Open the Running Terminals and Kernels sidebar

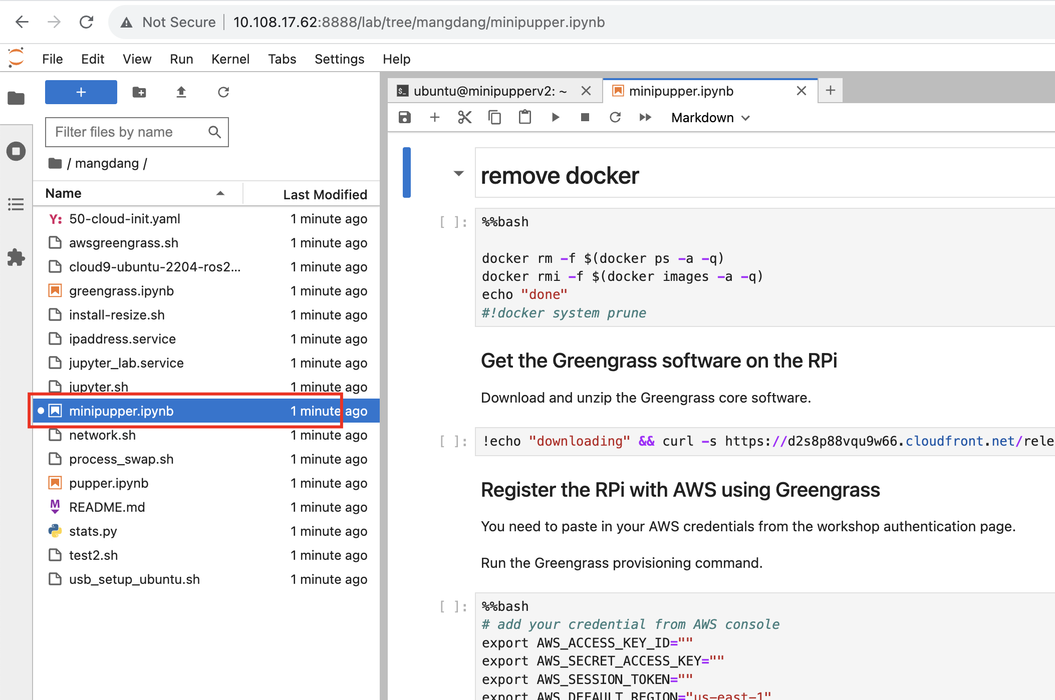tap(16, 151)
